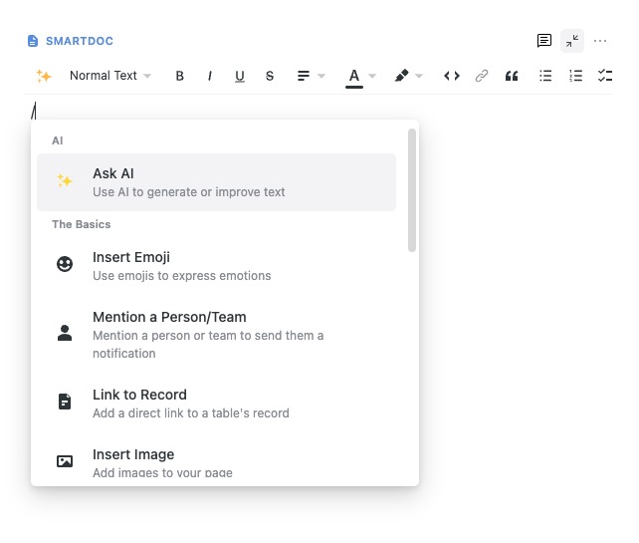Click the 'AI' section header
Image resolution: width=639 pixels, height=543 pixels.
pyautogui.click(x=58, y=140)
